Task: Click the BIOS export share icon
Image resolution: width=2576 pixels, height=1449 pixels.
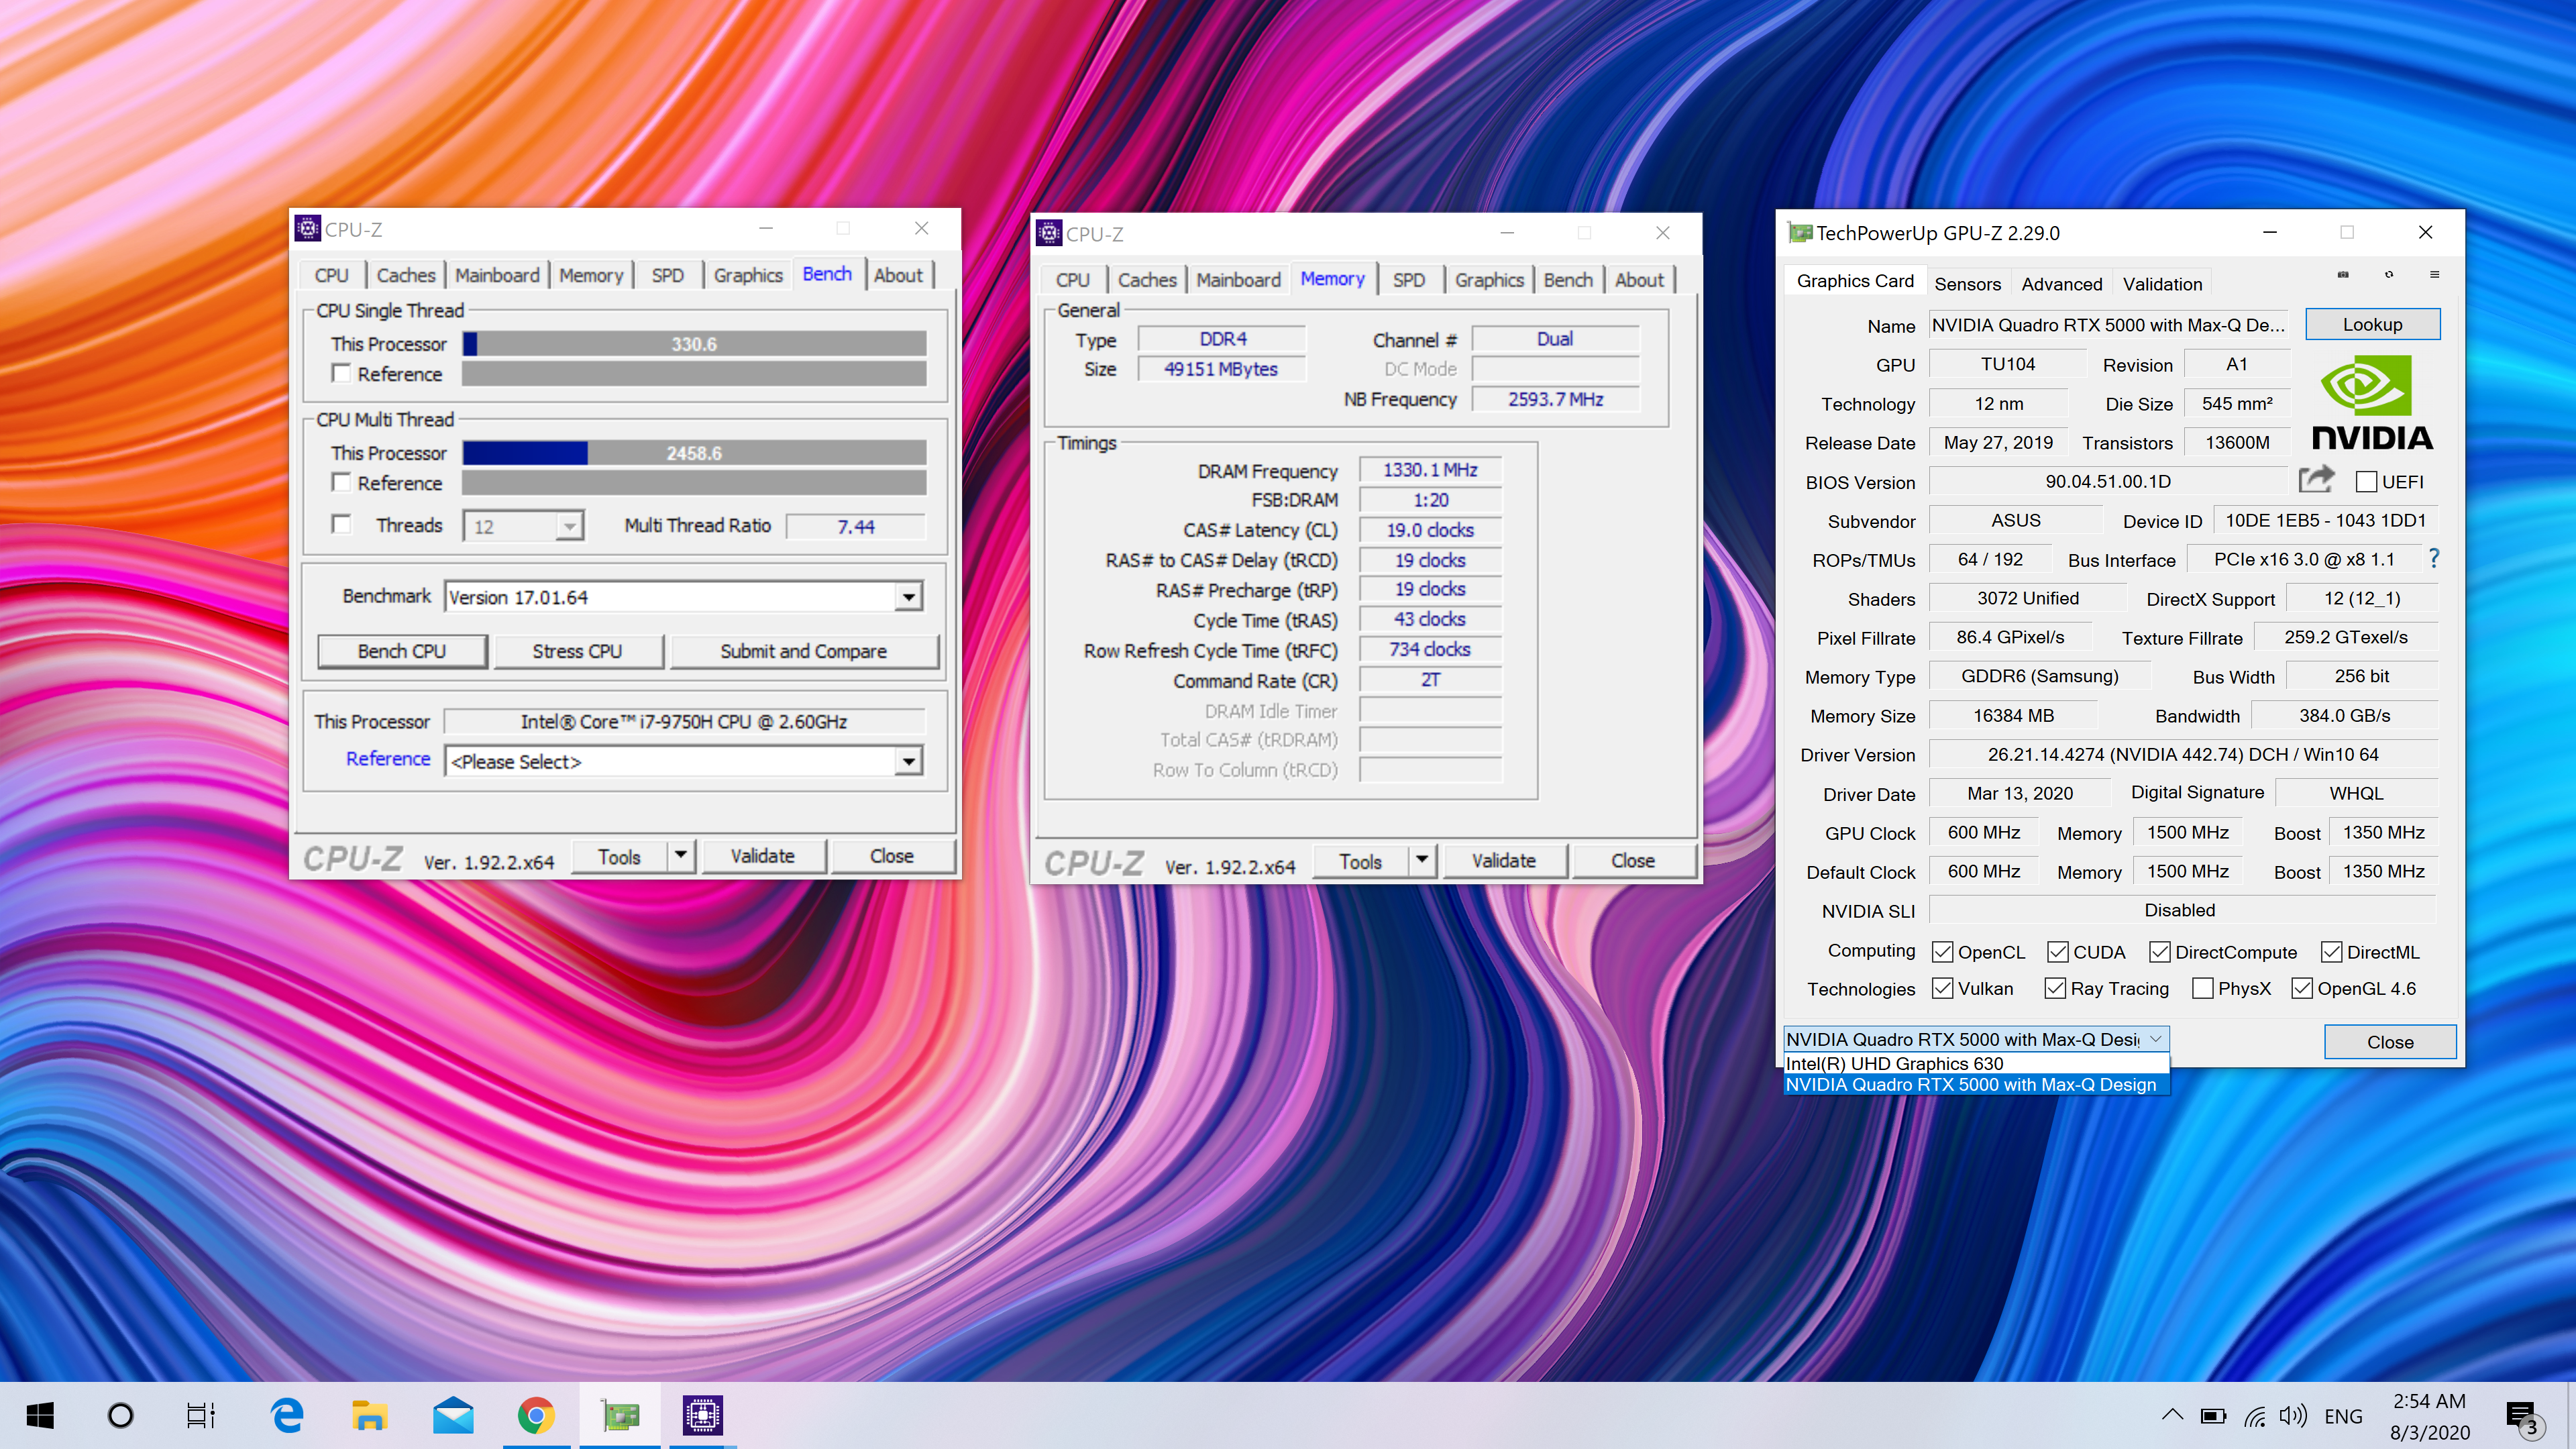Action: tap(2316, 480)
